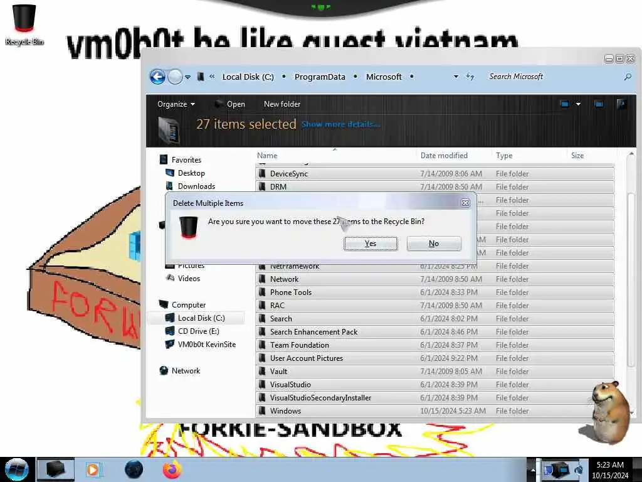The width and height of the screenshot is (642, 482).
Task: Click Open on the toolbar
Action: (229, 104)
